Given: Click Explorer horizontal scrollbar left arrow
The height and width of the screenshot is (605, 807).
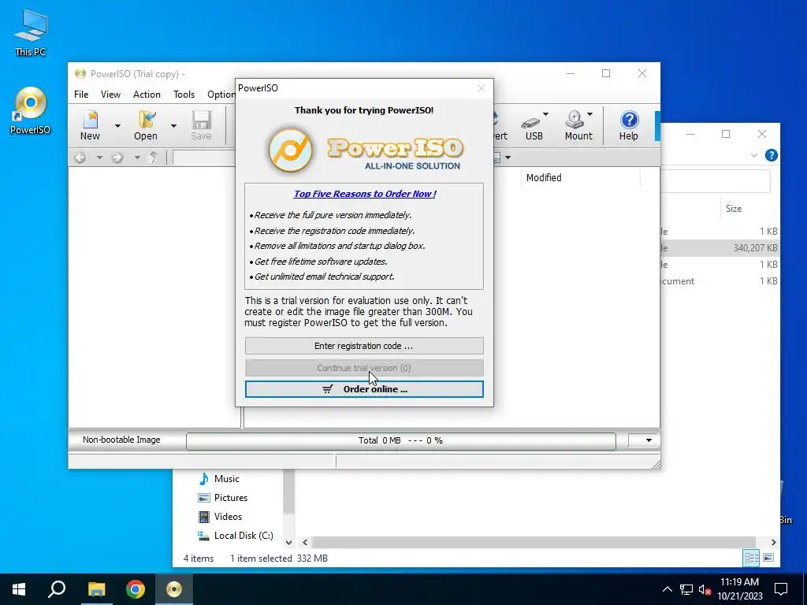Looking at the screenshot, I should click(305, 542).
